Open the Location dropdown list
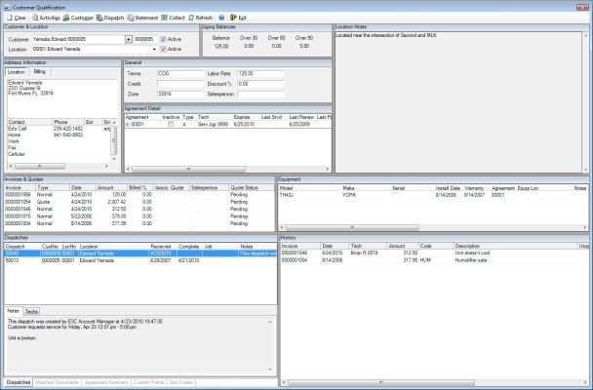Viewport: 593px width, 390px height. (x=153, y=49)
